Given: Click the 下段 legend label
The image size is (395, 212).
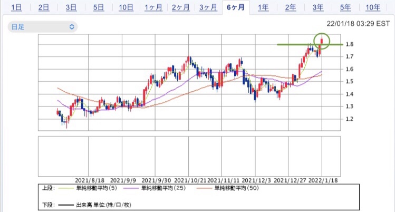Looking at the screenshot, I should pyautogui.click(x=49, y=205).
